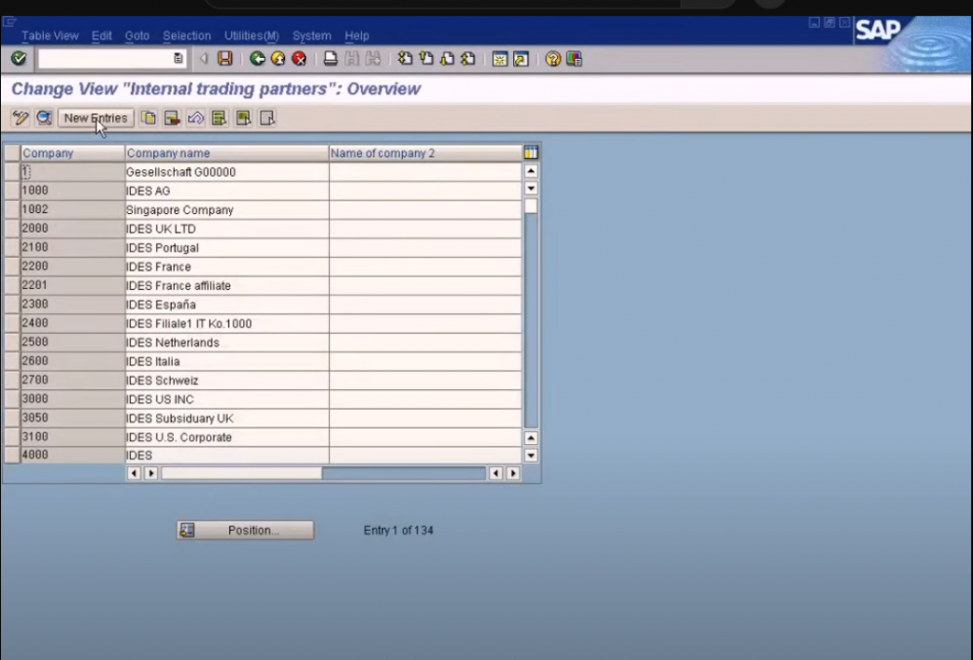Click in the command input field
Viewport: 973px width, 660px height.
click(105, 58)
